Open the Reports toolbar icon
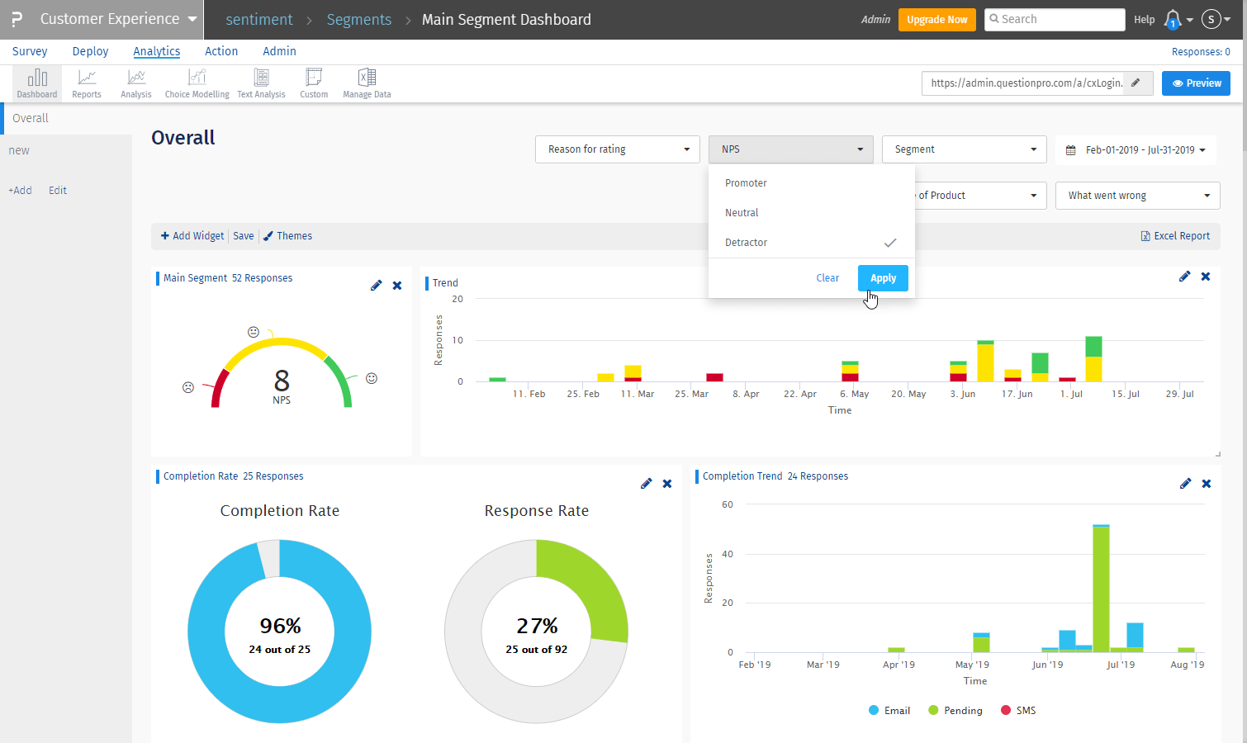The image size is (1247, 743). [x=87, y=83]
